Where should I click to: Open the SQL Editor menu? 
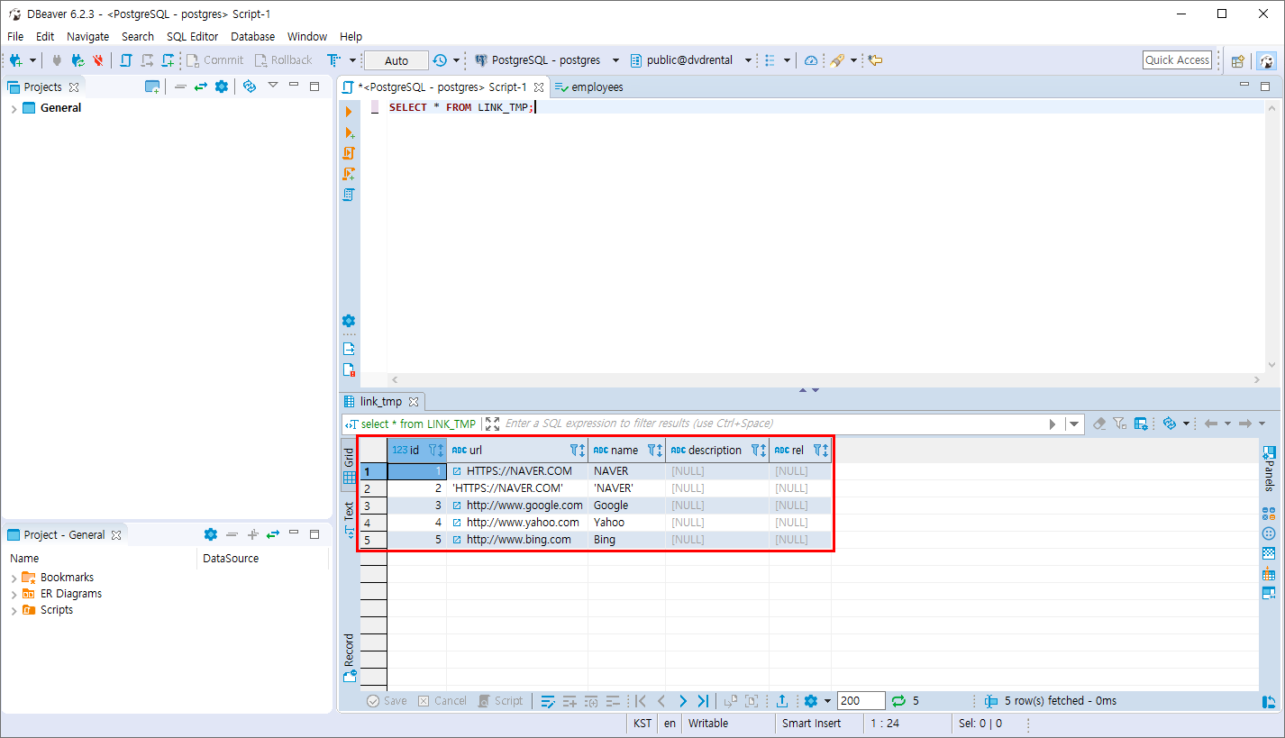click(192, 37)
